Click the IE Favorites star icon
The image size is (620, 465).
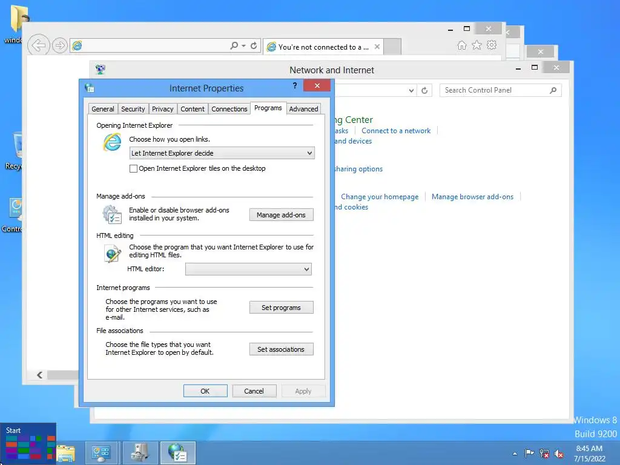[x=477, y=45]
